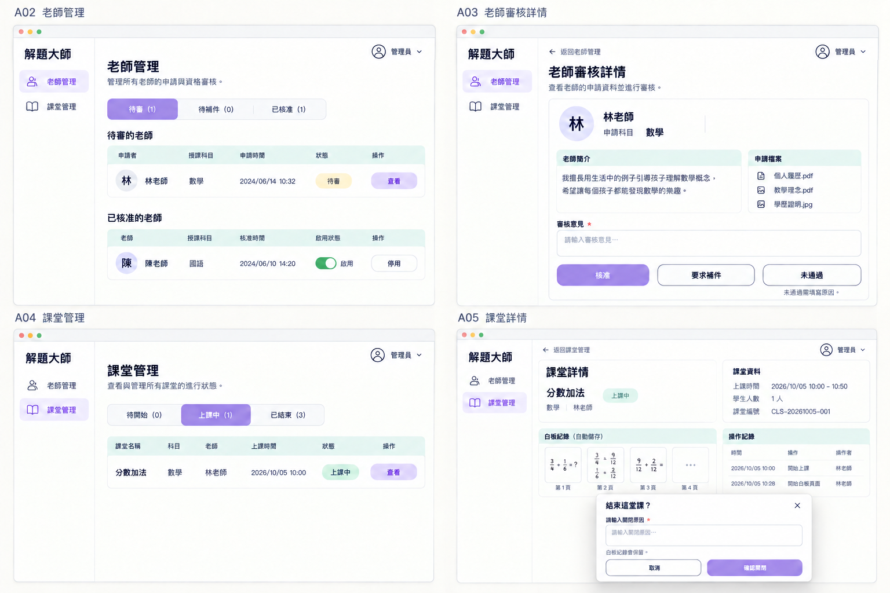This screenshot has width=890, height=593.
Task: Click 查看 button for 分數加法 in A04
Action: coord(393,472)
